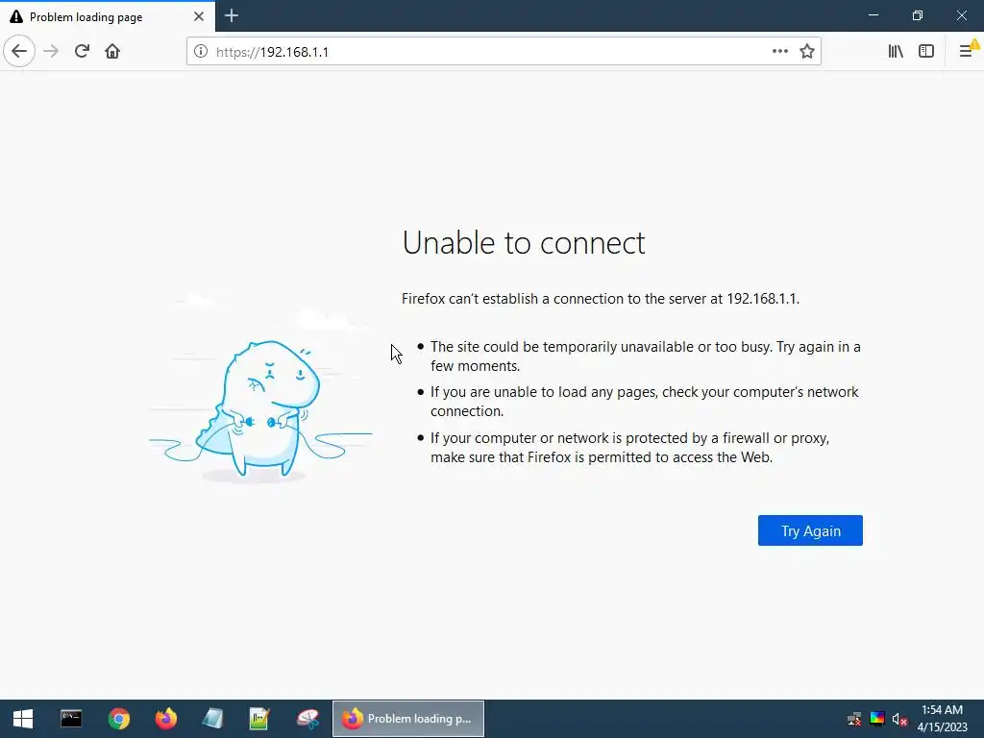Image resolution: width=984 pixels, height=738 pixels.
Task: Click text 'Firefox can't establish a connection'
Action: (x=600, y=299)
